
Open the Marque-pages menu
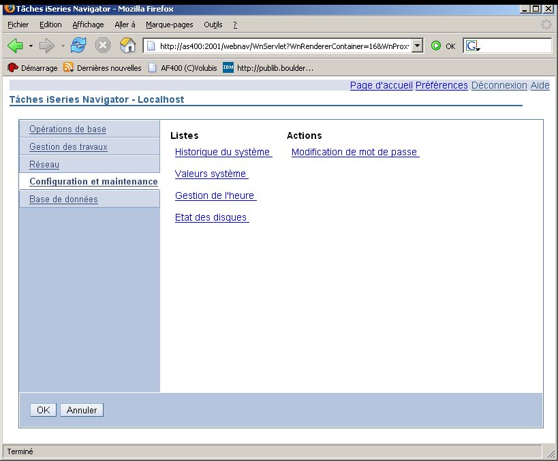tap(170, 25)
